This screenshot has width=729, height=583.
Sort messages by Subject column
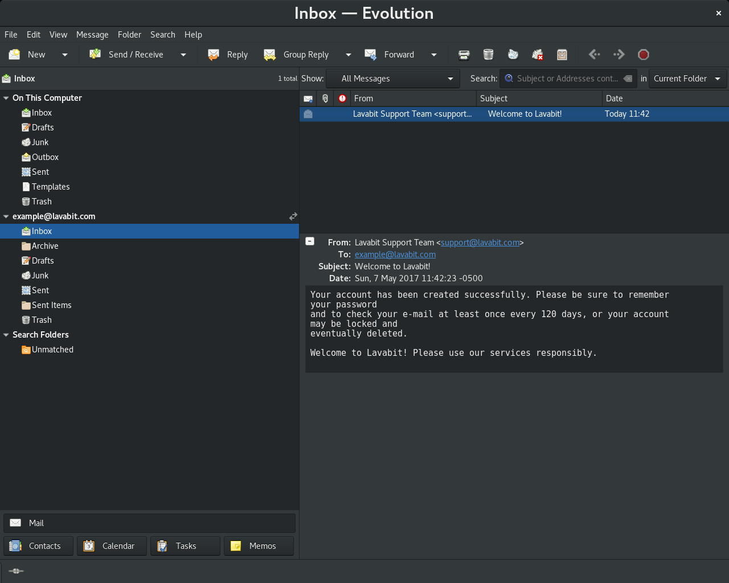[539, 98]
